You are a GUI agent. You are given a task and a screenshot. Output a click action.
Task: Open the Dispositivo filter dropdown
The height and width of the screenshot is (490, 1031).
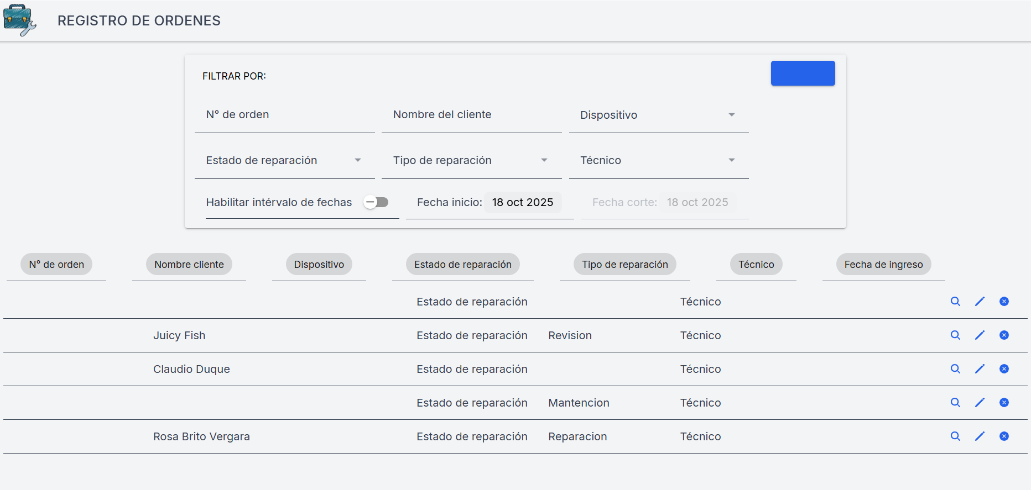click(658, 115)
